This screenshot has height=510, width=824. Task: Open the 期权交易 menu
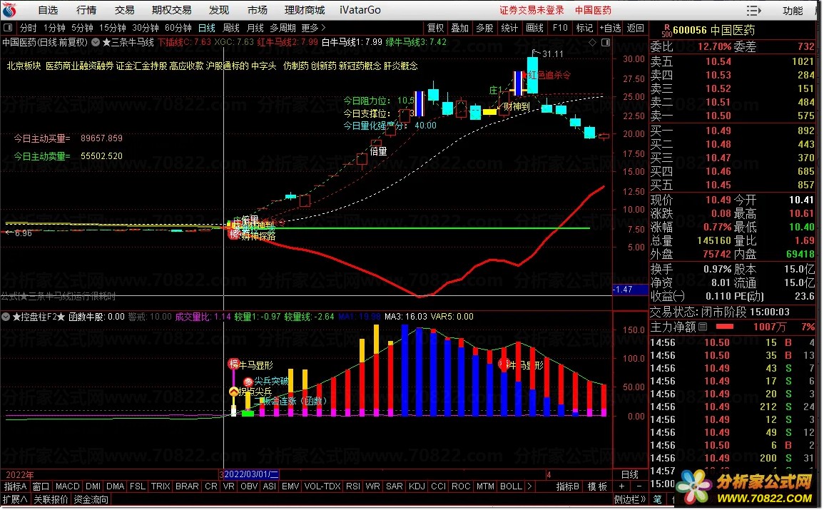coord(171,10)
